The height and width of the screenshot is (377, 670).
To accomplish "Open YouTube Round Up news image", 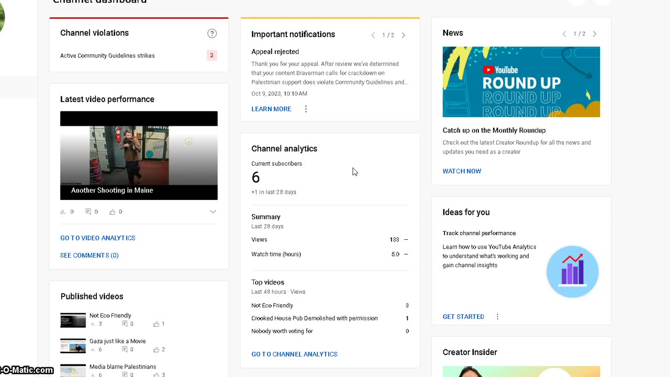I will click(521, 82).
